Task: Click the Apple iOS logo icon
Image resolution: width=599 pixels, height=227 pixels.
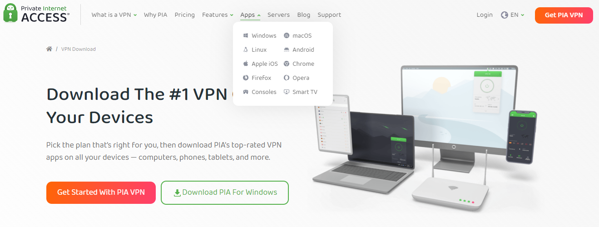Action: pos(246,64)
